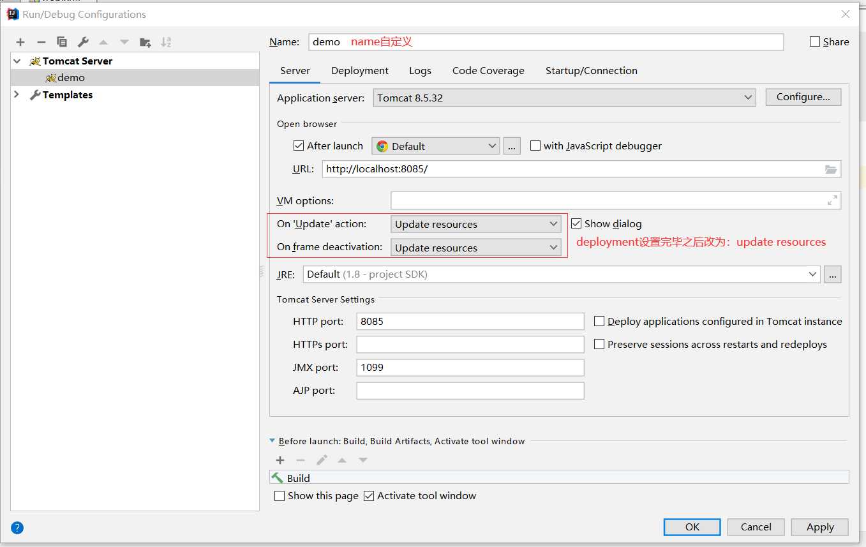866x547 pixels.
Task: Click the HTTPs port field
Action: pyautogui.click(x=470, y=345)
